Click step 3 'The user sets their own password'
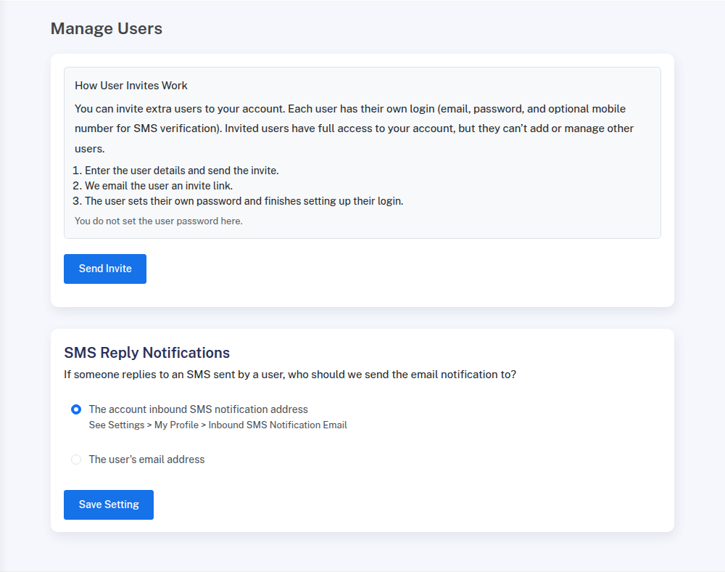The height and width of the screenshot is (572, 725). (x=244, y=201)
